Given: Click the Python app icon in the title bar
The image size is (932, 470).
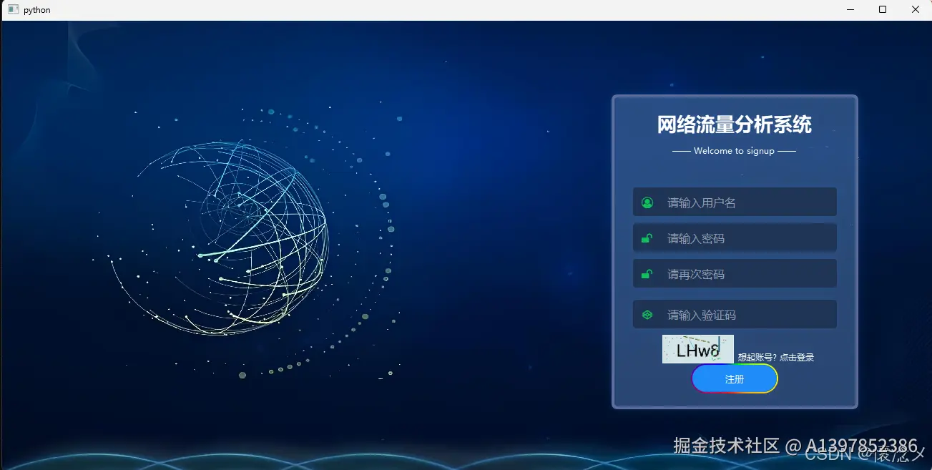Looking at the screenshot, I should click(12, 9).
